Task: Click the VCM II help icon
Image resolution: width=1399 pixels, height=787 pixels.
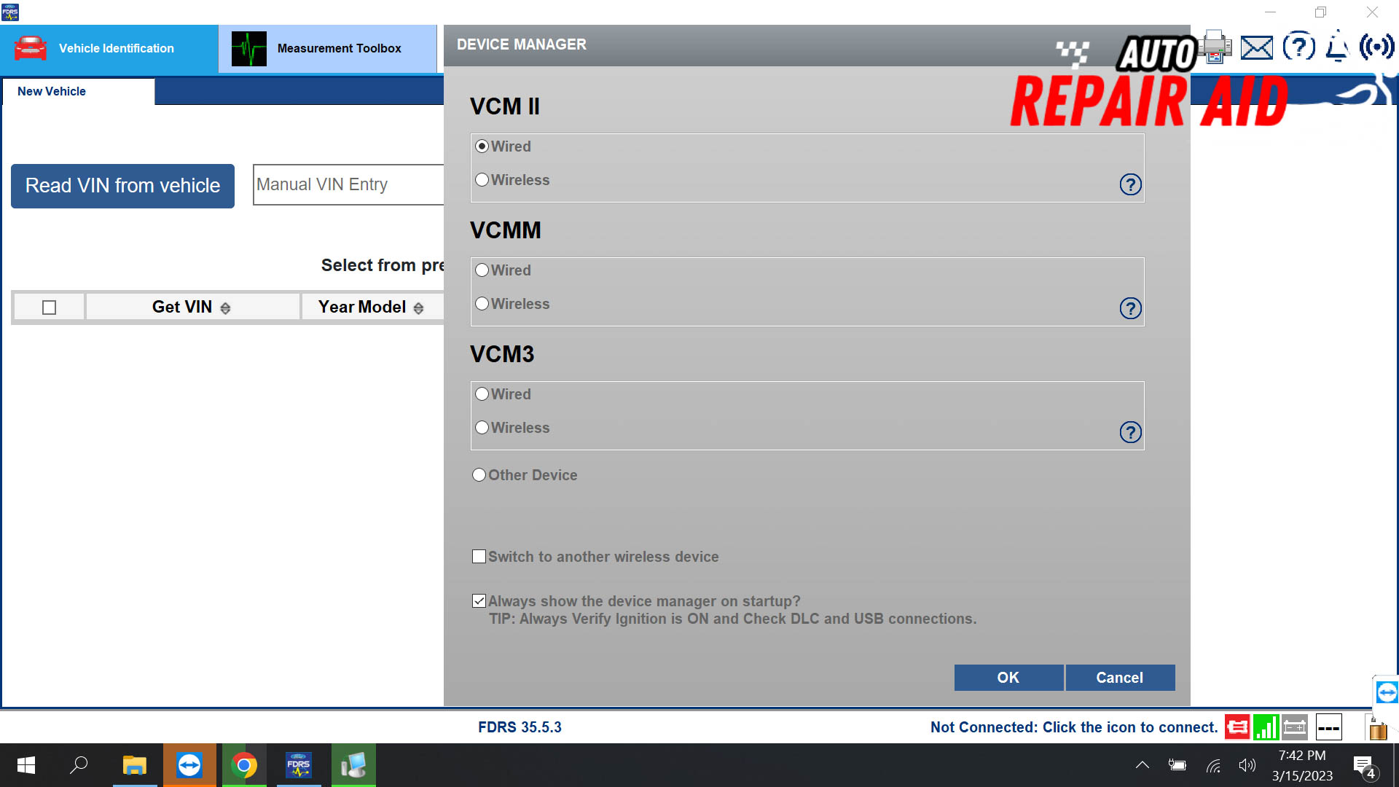Action: pos(1130,184)
